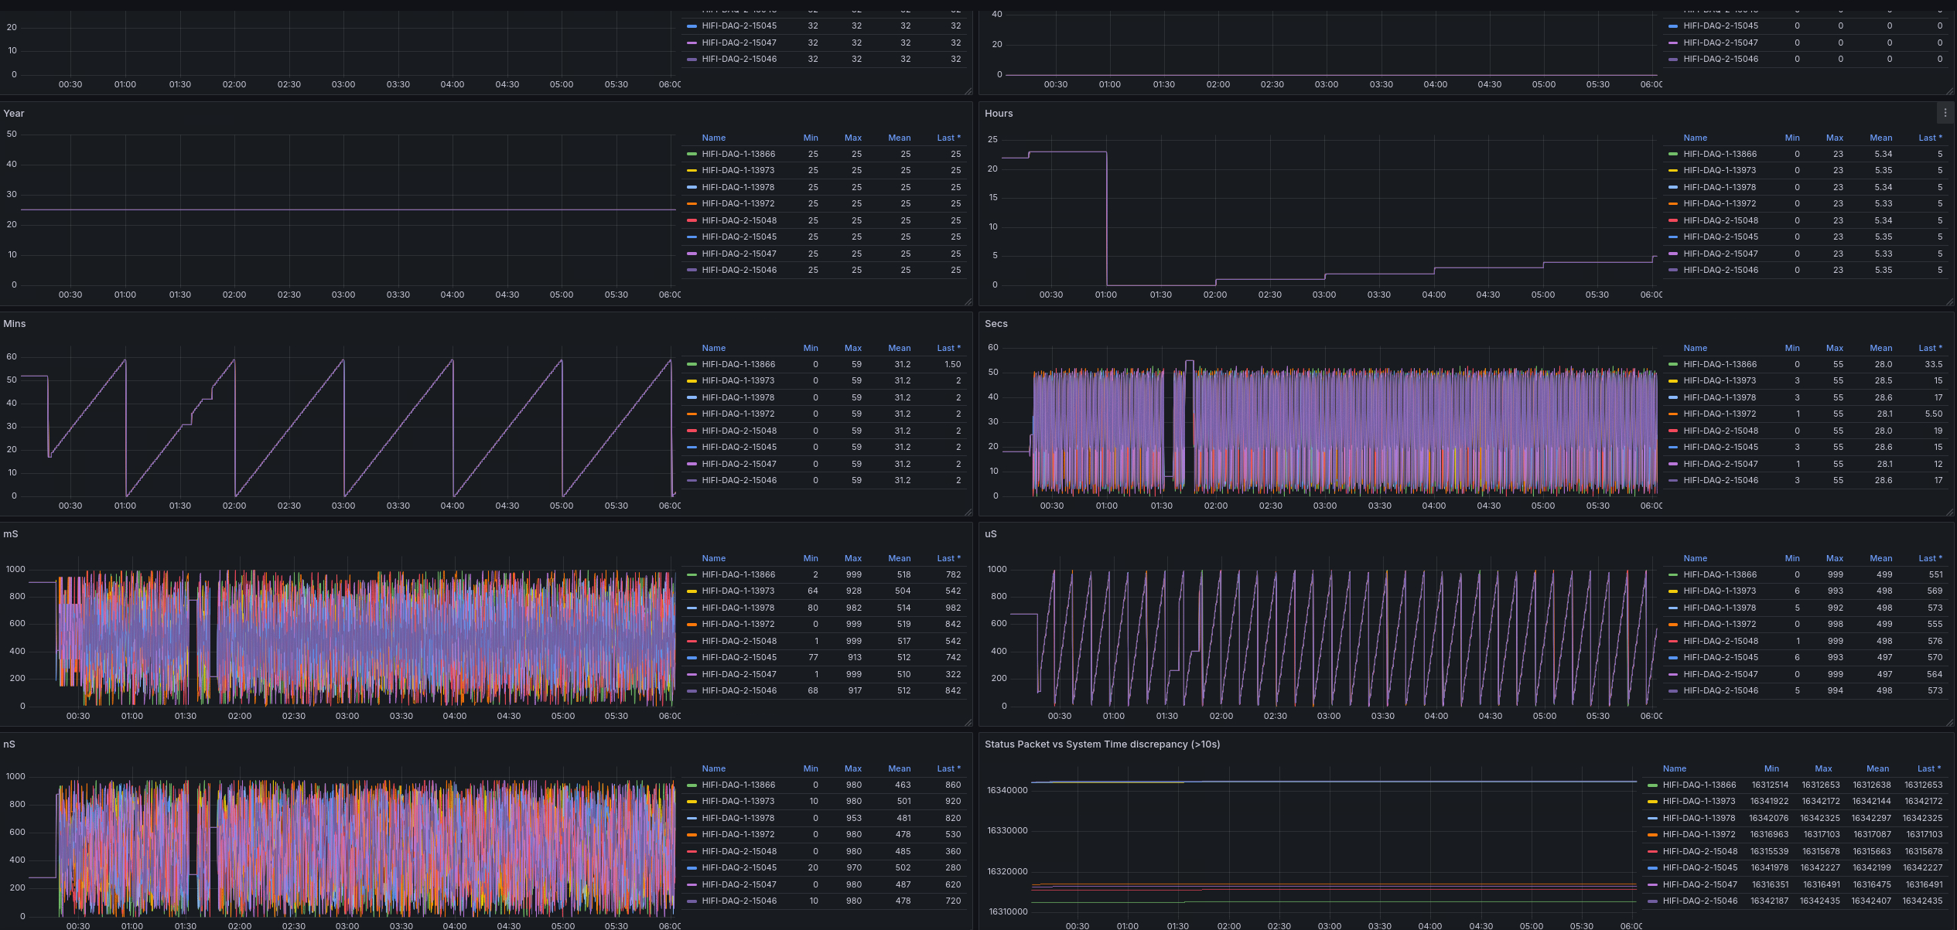This screenshot has width=1957, height=930.
Task: Grab the Secs panel corner resize handle
Action: pyautogui.click(x=1949, y=512)
